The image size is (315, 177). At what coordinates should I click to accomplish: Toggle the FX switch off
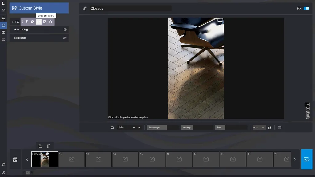[306, 8]
